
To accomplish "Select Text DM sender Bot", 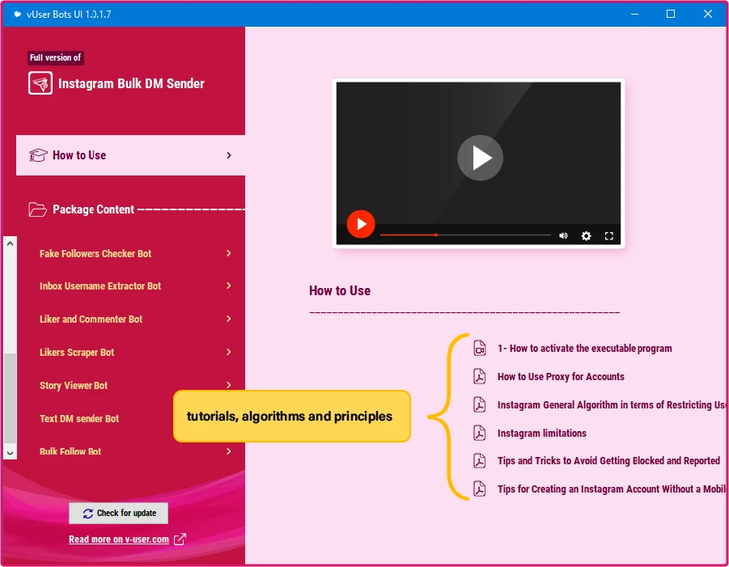I will [x=79, y=419].
